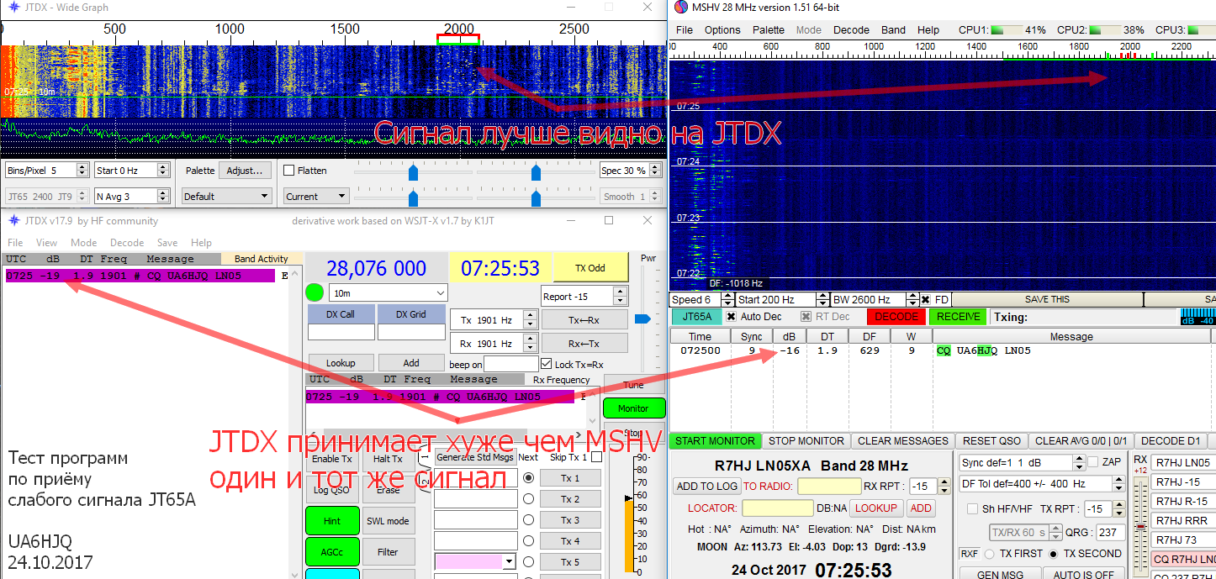The image size is (1216, 579).
Task: Open the File menu in JTDX
Action: pyautogui.click(x=15, y=243)
